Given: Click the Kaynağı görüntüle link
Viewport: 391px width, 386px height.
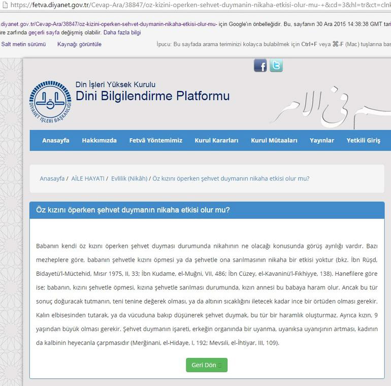Looking at the screenshot, I should 79,44.
